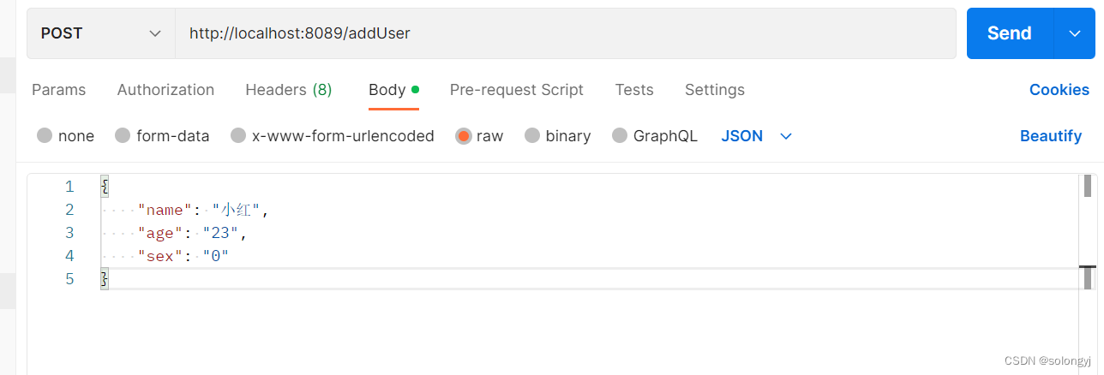Select the form-data radio button
Viewport: 1104px width, 375px height.
(x=123, y=135)
